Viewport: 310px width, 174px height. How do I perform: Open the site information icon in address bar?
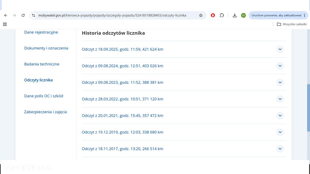point(33,15)
